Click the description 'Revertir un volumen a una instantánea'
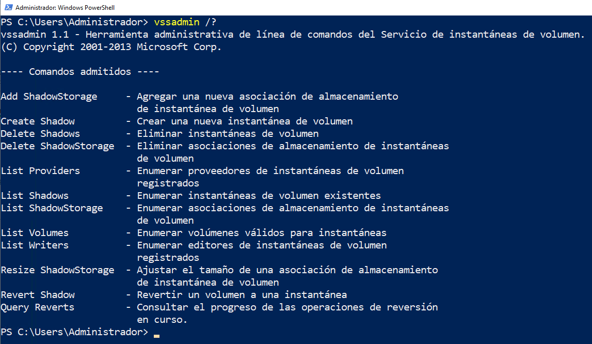The height and width of the screenshot is (344, 592). [x=242, y=295]
